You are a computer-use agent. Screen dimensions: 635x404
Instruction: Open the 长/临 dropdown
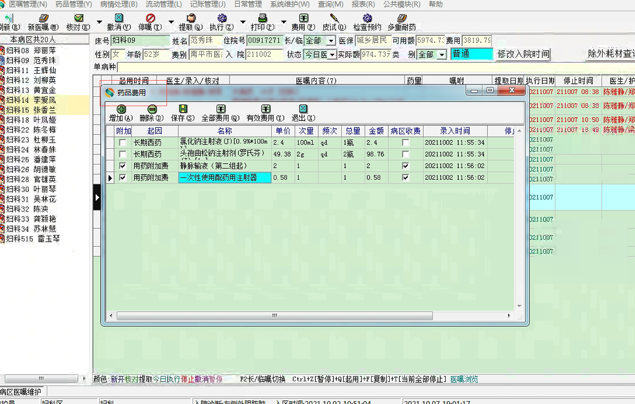[331, 41]
